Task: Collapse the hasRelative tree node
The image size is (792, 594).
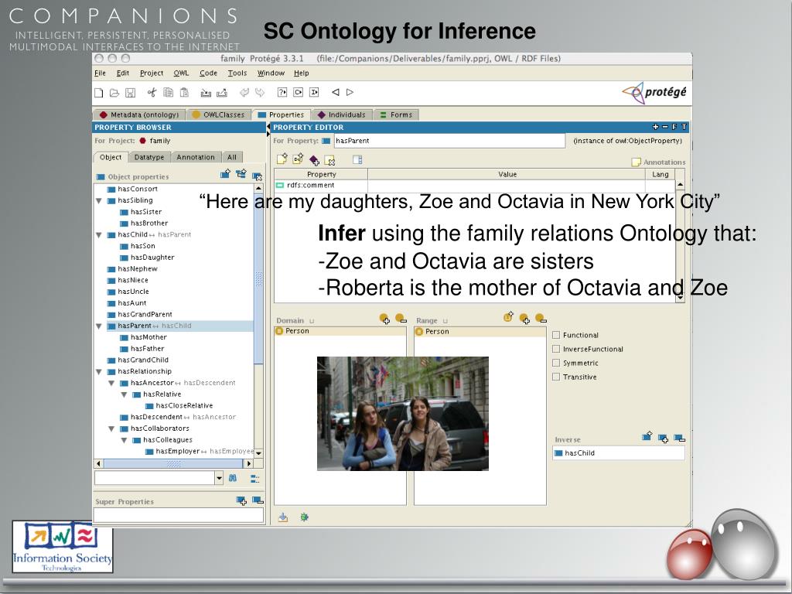Action: click(x=125, y=394)
